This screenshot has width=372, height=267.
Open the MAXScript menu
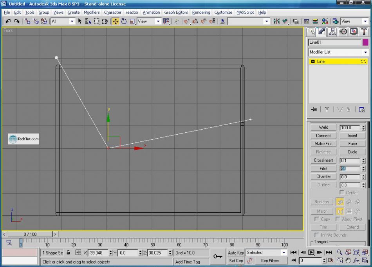point(245,12)
